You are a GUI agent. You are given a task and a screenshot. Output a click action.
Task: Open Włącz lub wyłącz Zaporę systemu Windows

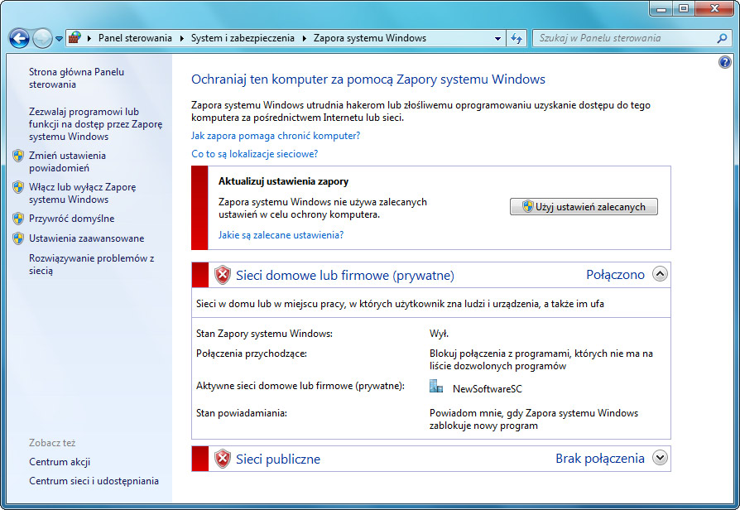point(82,193)
